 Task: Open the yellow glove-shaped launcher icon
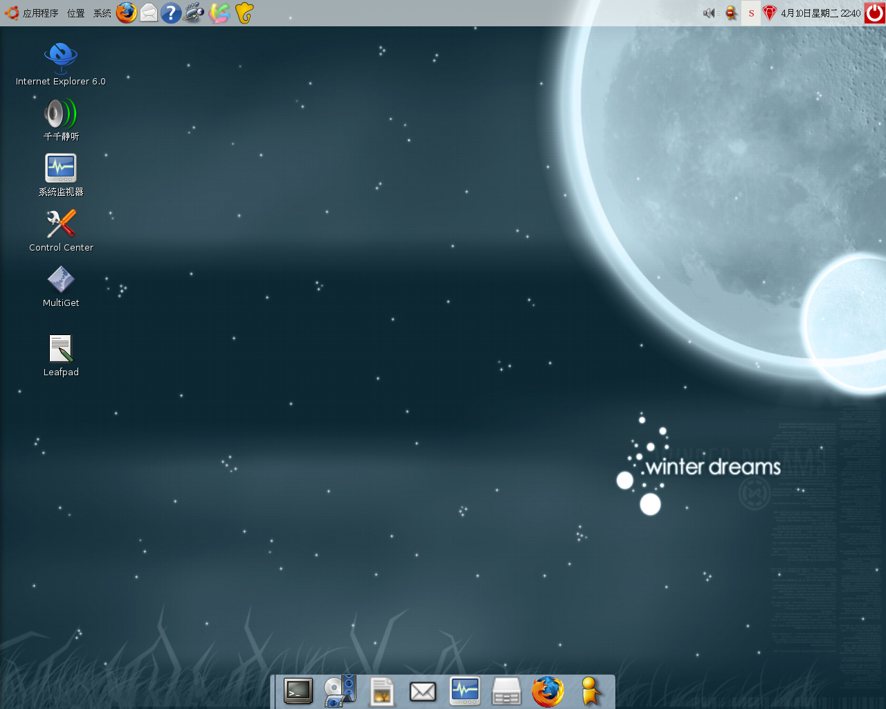click(244, 12)
